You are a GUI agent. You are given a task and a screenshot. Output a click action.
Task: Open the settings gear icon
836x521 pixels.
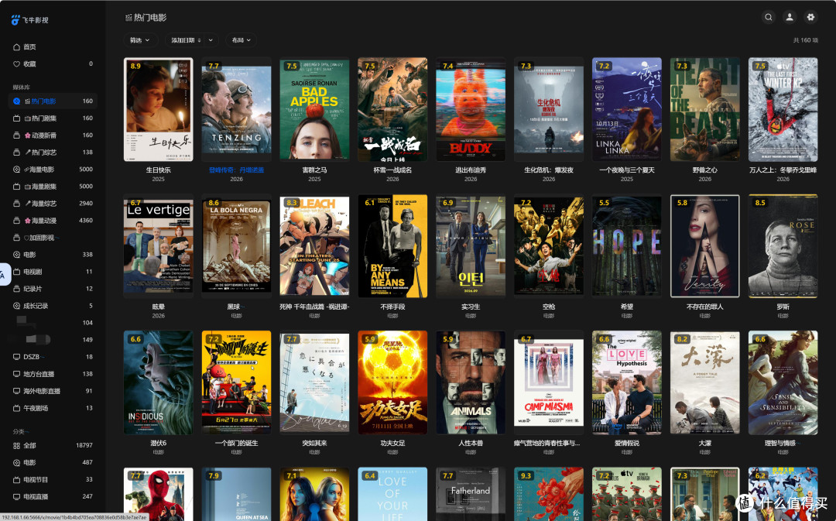[x=810, y=17]
